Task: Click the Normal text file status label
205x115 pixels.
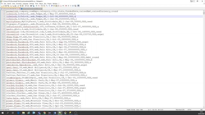Action: (x=5, y=110)
